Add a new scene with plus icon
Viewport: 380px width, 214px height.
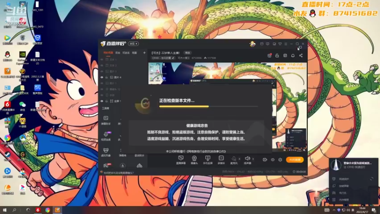(144, 53)
